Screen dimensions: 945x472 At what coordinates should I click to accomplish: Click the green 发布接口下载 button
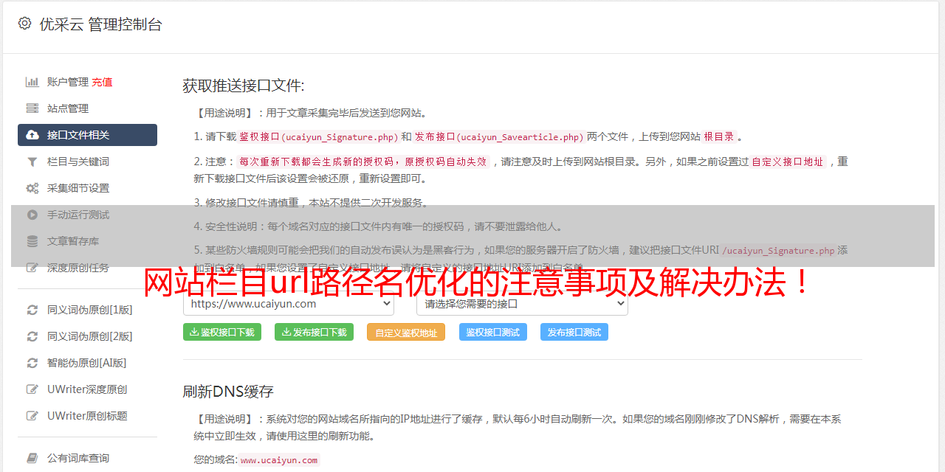pos(314,332)
